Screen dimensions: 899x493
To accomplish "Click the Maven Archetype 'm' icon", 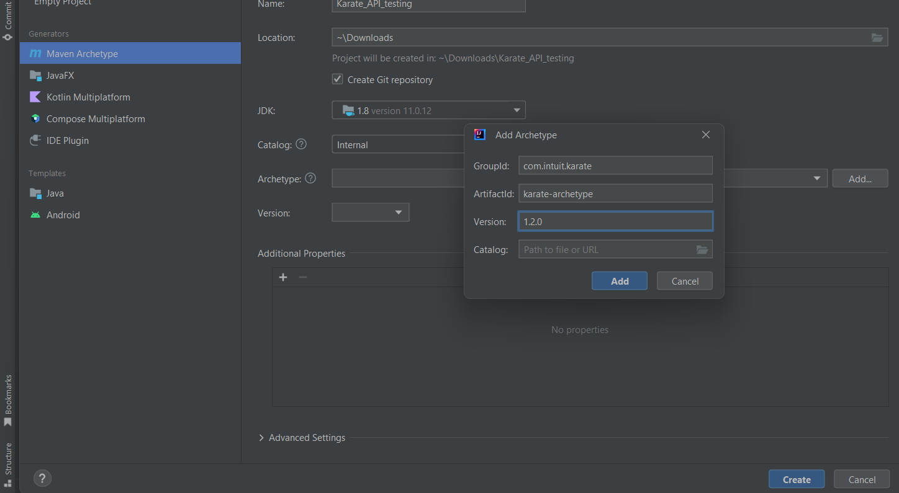I will [35, 54].
